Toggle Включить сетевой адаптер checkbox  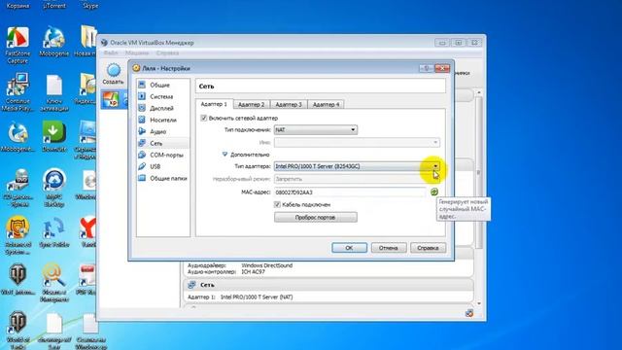204,118
